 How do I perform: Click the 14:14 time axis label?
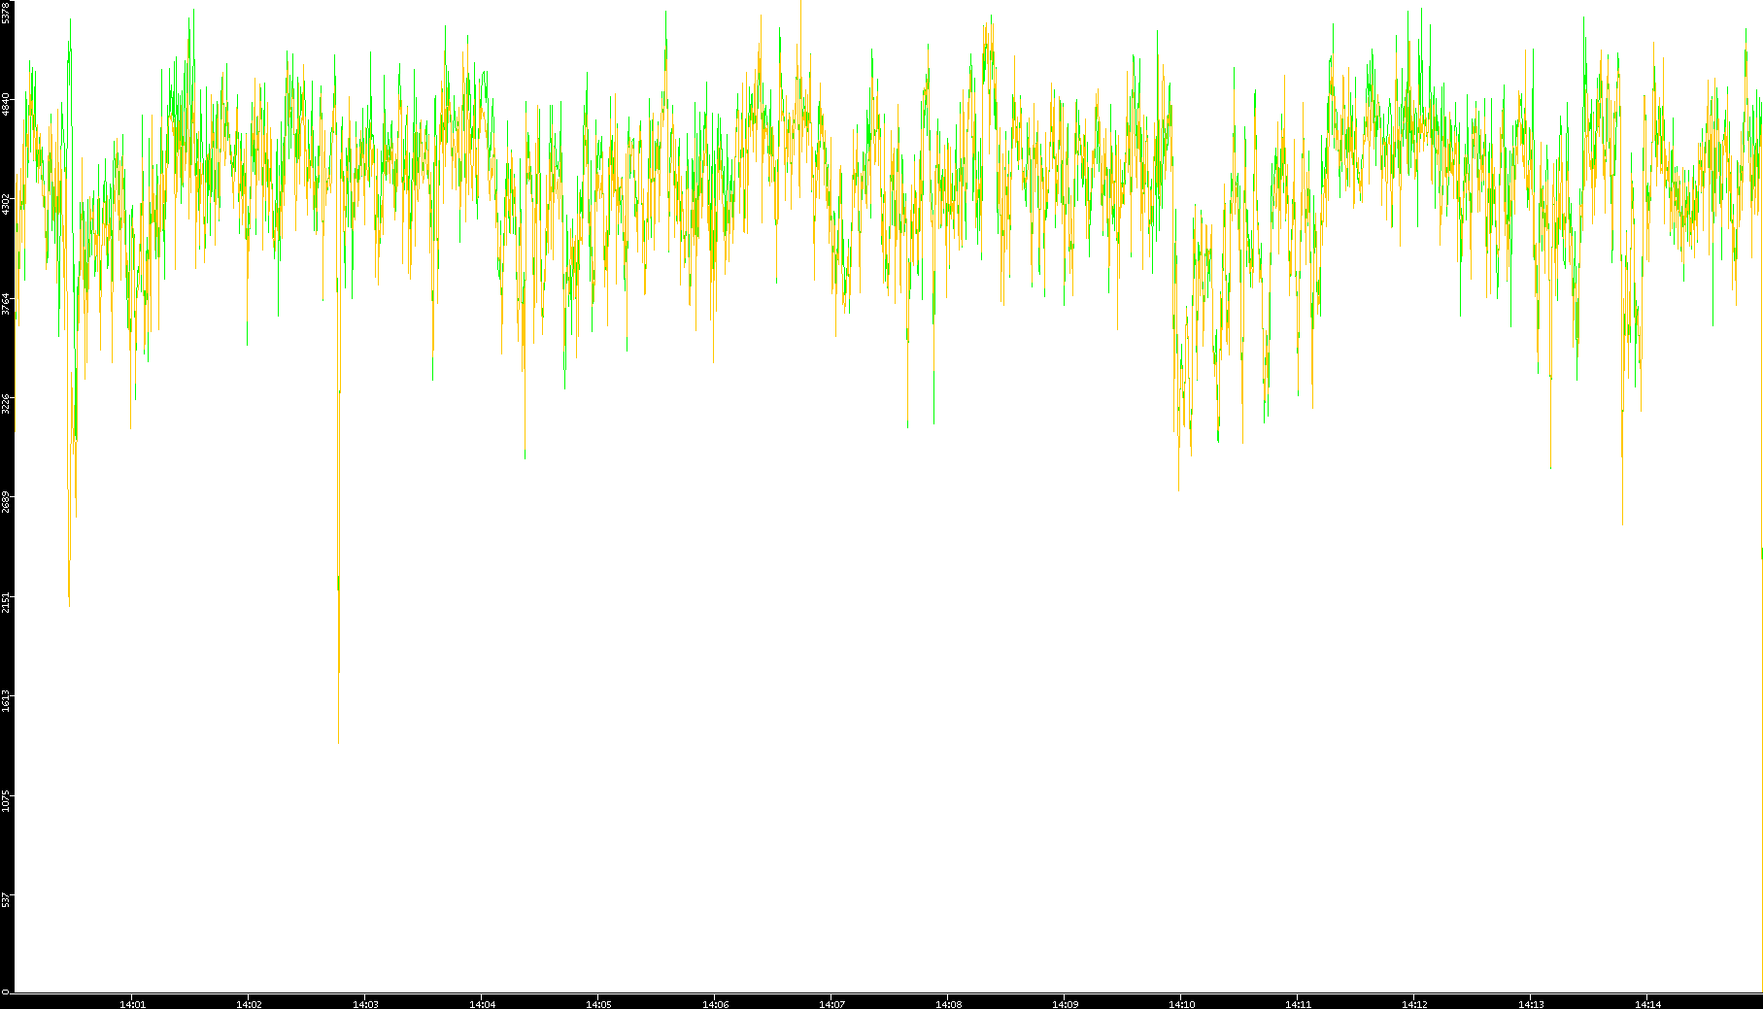click(1647, 1004)
